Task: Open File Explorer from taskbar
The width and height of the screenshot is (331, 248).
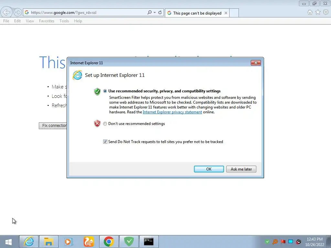Action: pos(48,242)
